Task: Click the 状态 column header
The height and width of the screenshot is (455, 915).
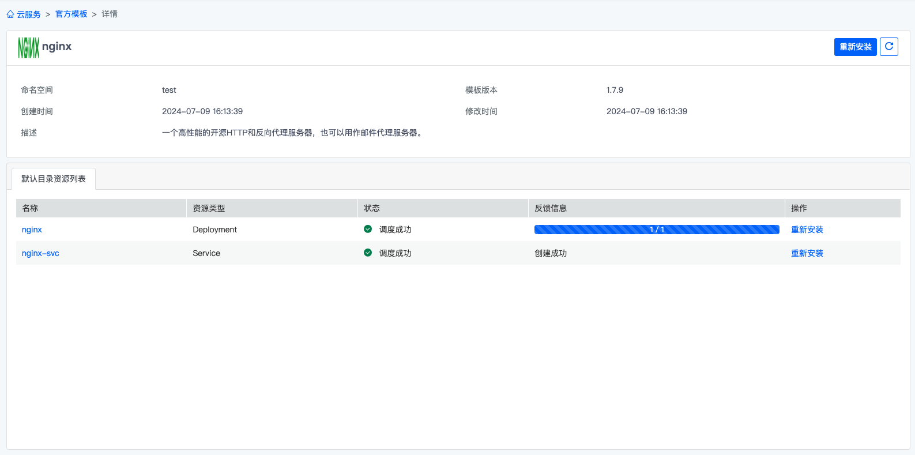Action: (x=443, y=208)
